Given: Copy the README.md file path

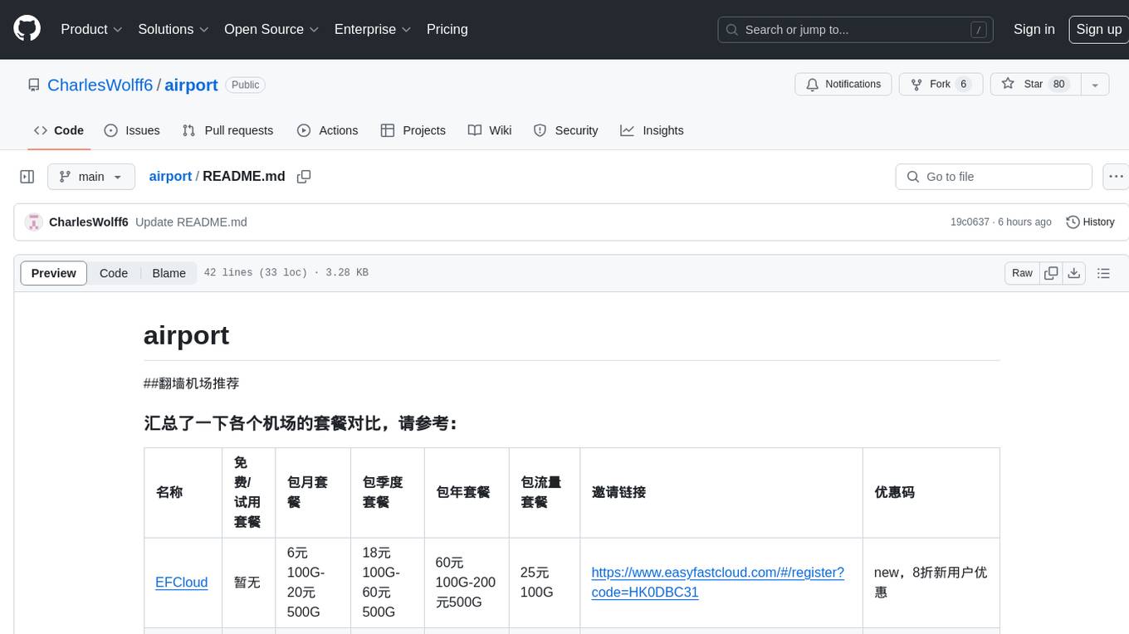Looking at the screenshot, I should [x=304, y=177].
